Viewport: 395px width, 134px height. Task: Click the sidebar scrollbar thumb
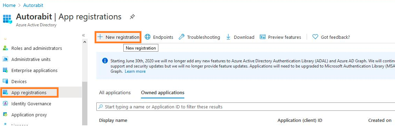(x=85, y=103)
